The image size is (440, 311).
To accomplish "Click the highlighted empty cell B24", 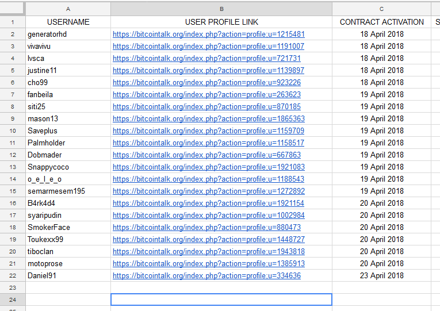I will click(221, 300).
